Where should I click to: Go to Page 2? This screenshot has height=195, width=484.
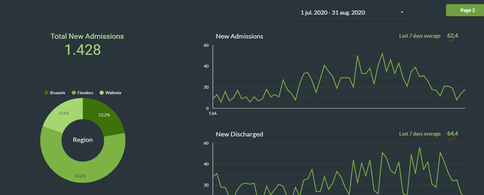click(467, 10)
